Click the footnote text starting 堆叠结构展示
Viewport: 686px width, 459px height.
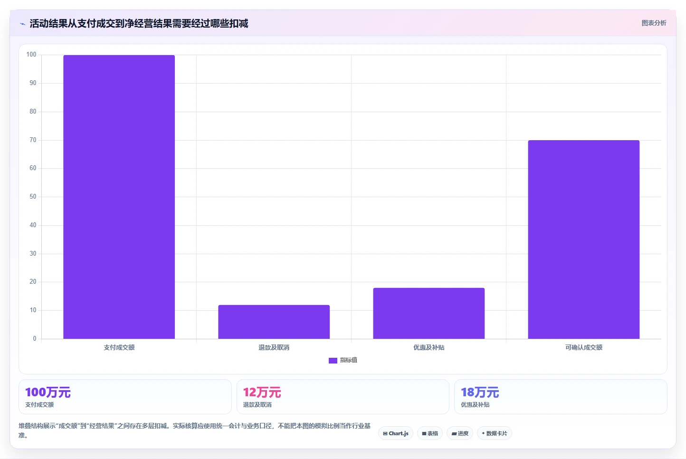coord(194,430)
